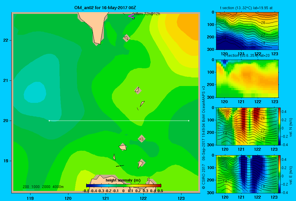296x201 pixels.
Task: Click contour label 14 in temperature section
Action: [224, 38]
